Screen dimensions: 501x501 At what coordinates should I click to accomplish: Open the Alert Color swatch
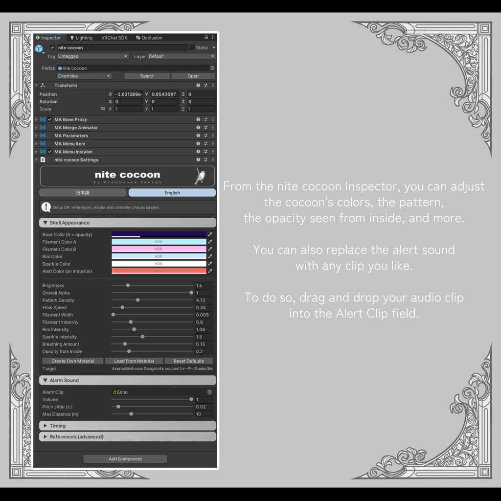159,271
